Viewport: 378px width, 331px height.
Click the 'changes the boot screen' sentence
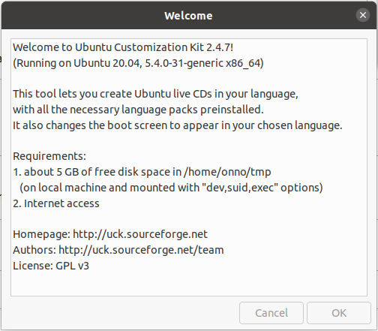pyautogui.click(x=178, y=125)
